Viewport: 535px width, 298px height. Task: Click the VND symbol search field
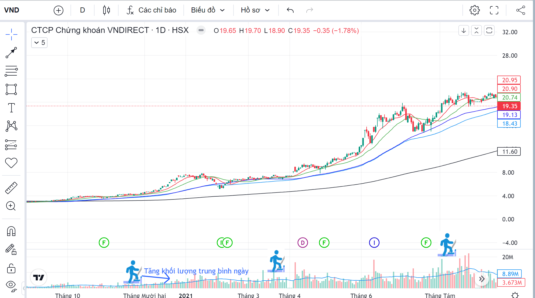(x=12, y=10)
